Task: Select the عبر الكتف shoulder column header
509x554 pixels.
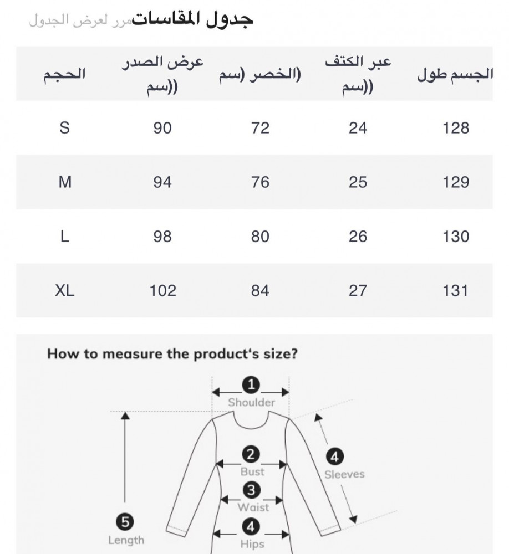Action: coord(358,74)
